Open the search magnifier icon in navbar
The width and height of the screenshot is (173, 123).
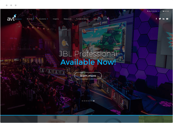[x=108, y=19]
